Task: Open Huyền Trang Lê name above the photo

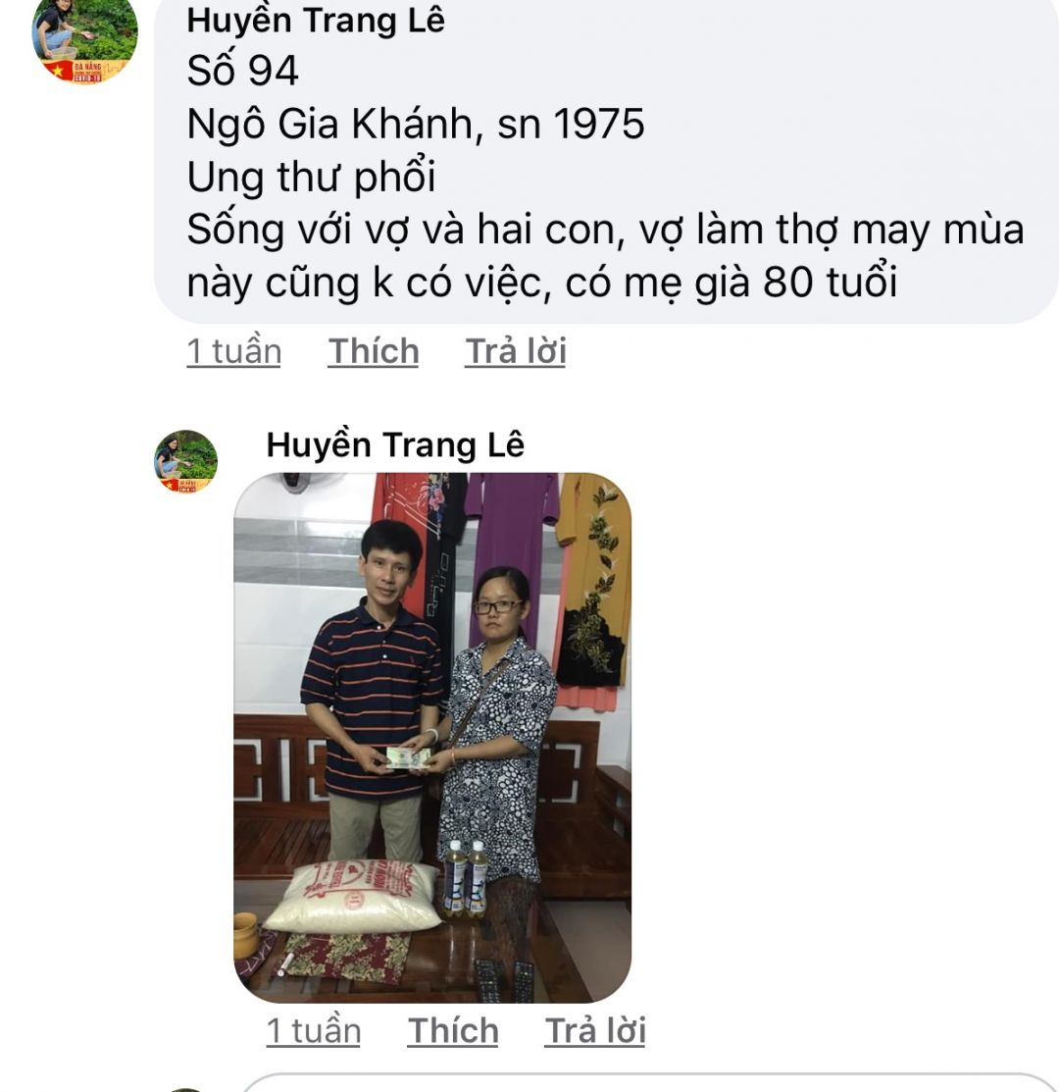Action: pos(395,444)
